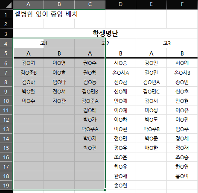The height and width of the screenshot is (193, 198).
Task: Click cell with text 셀병합 없이 중앙 배치
Action: pyautogui.click(x=46, y=14)
